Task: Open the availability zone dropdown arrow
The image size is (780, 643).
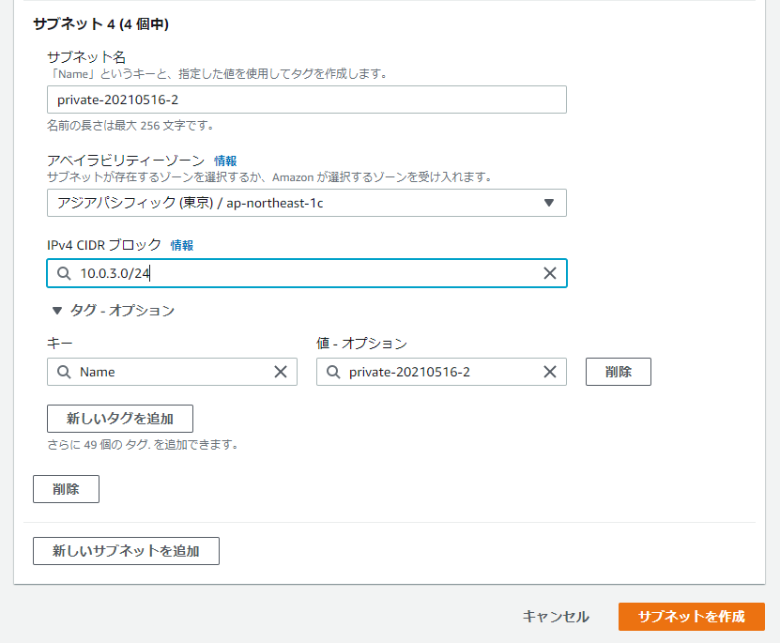Action: [x=549, y=203]
